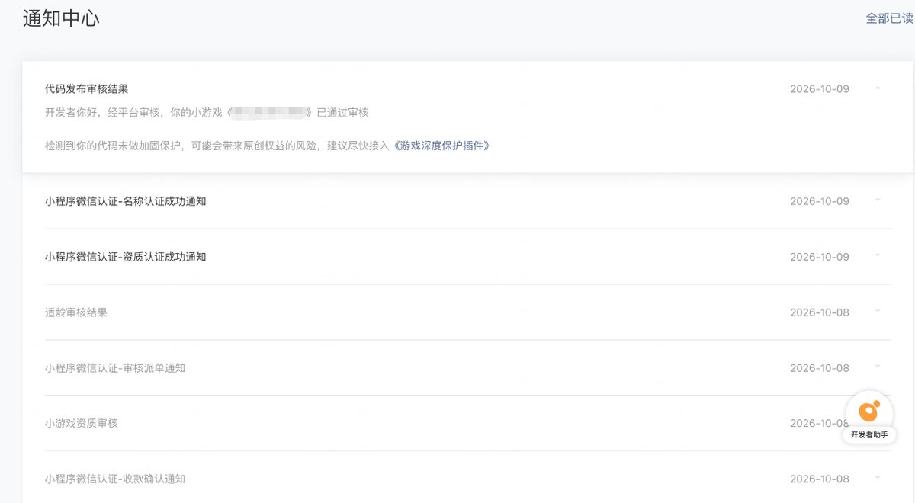The height and width of the screenshot is (503, 915).
Task: Click the date of 收款确认通知 row
Action: coord(820,479)
